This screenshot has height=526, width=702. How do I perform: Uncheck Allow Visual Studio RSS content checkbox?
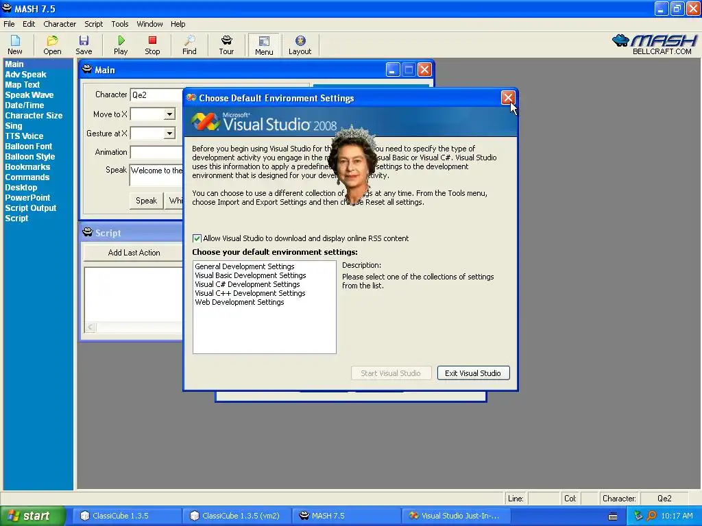click(x=197, y=238)
